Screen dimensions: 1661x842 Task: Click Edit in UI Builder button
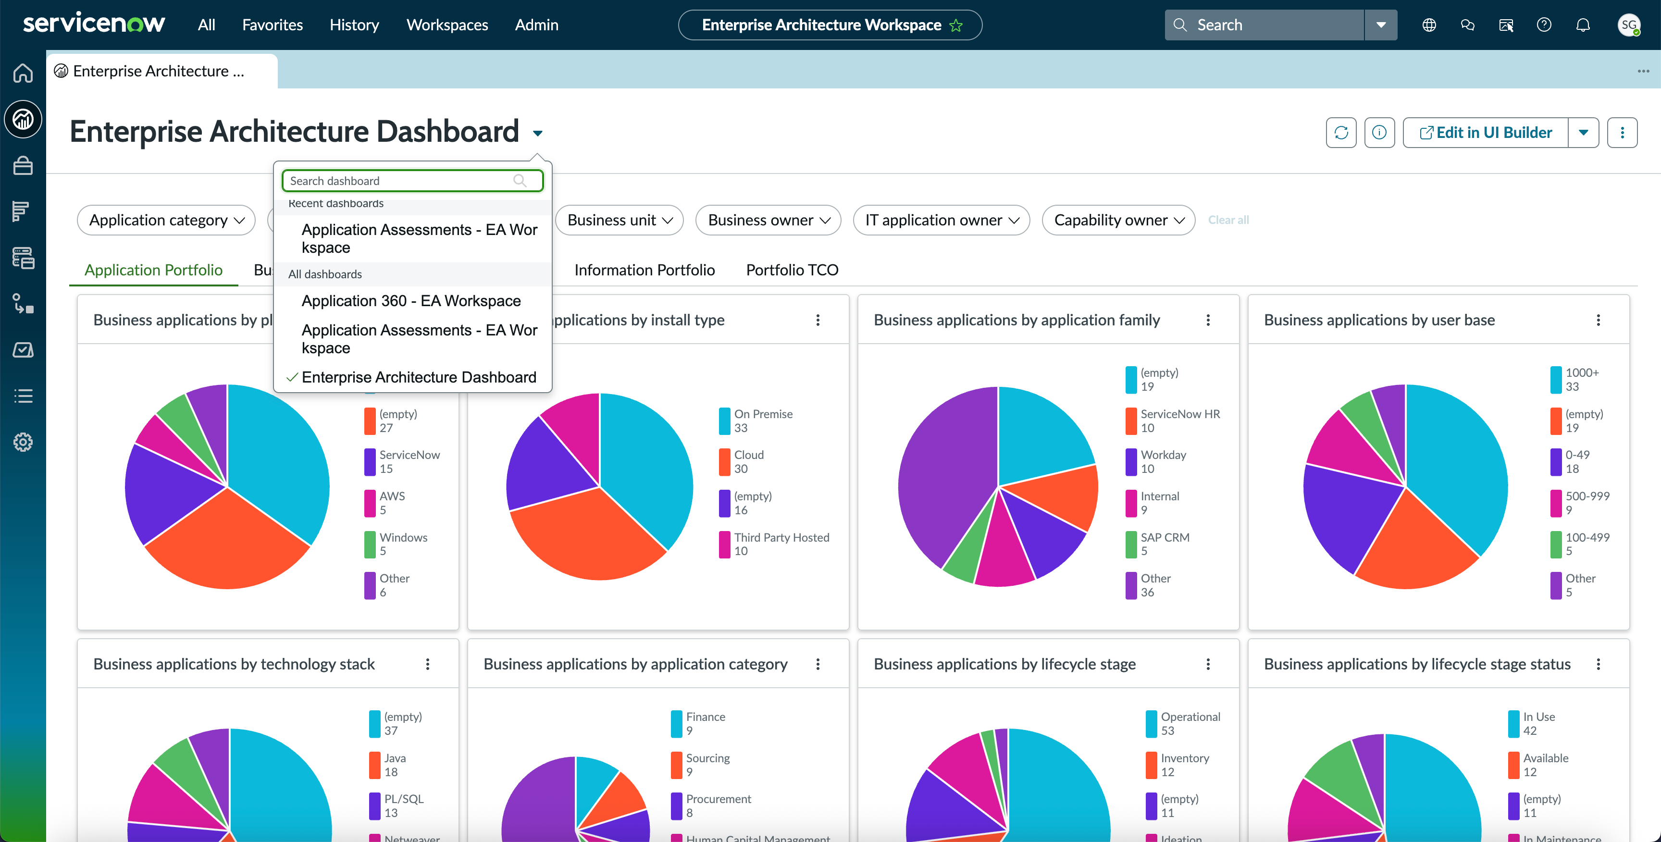coord(1486,133)
